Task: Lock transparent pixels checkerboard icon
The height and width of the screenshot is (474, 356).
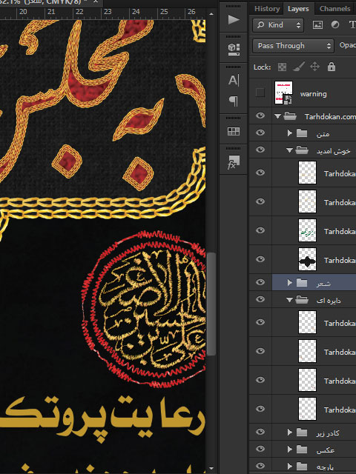Action: point(282,67)
